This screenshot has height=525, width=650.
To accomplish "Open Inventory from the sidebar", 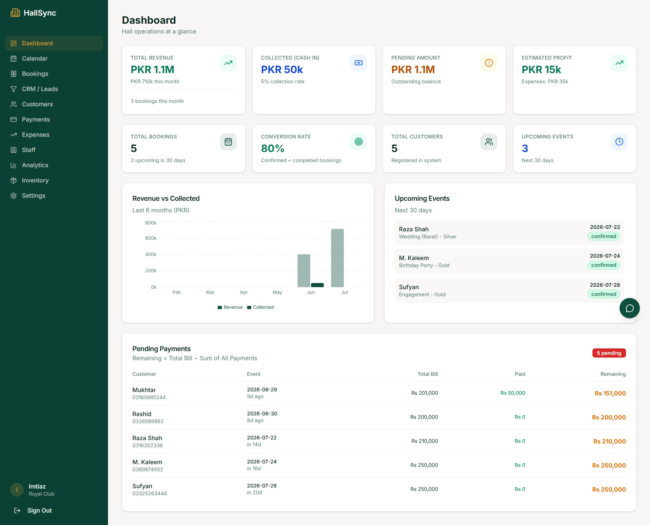I will [x=54, y=180].
